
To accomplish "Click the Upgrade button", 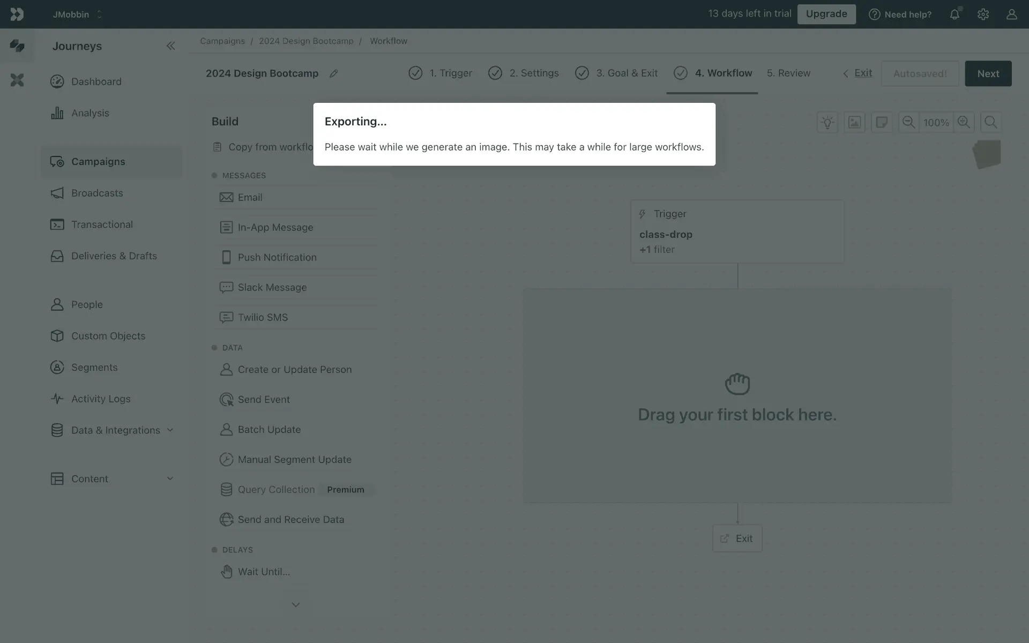I will tap(826, 14).
